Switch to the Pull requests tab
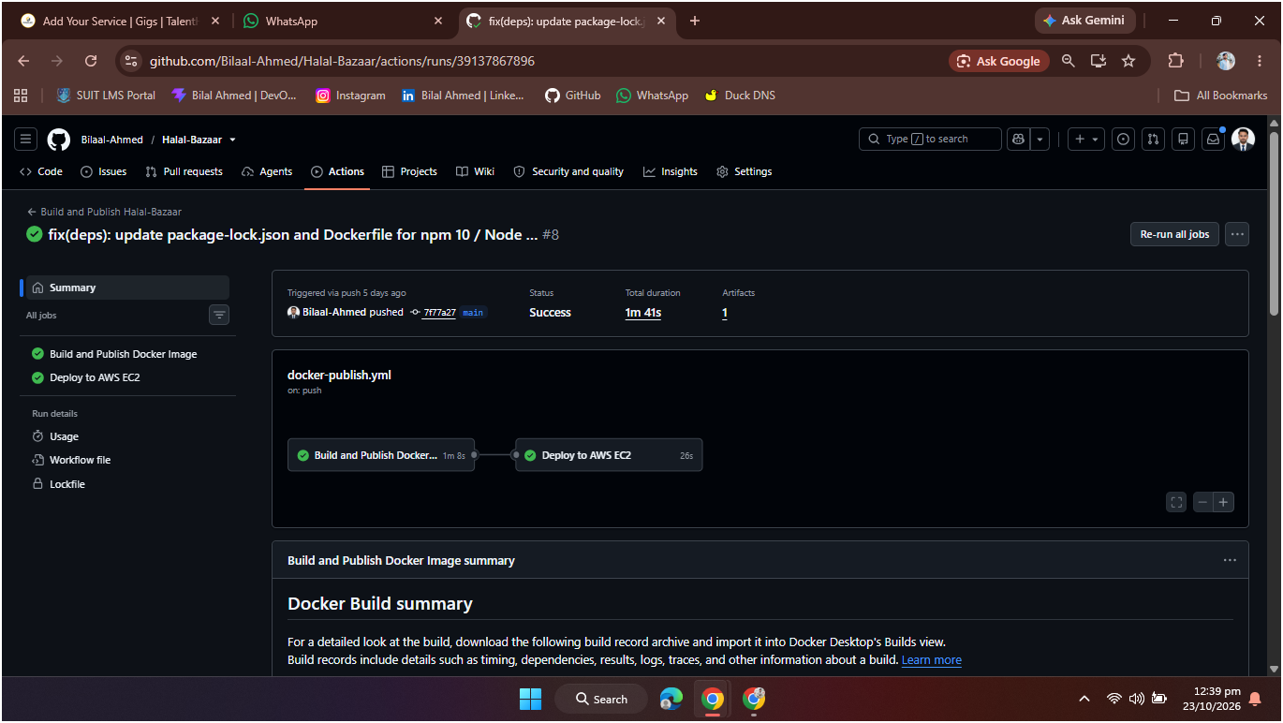 click(184, 171)
